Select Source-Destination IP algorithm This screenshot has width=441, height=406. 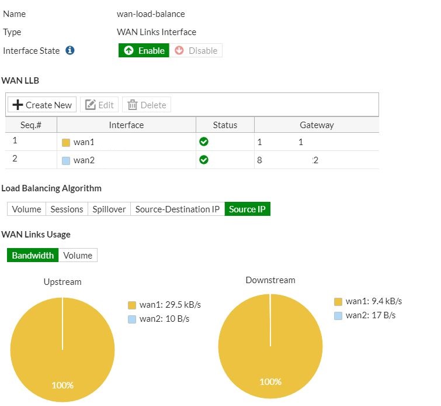(x=178, y=209)
